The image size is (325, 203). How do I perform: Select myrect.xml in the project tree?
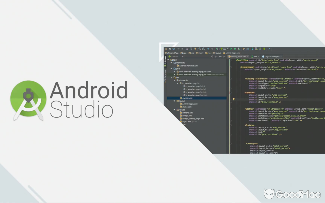[x=187, y=98]
